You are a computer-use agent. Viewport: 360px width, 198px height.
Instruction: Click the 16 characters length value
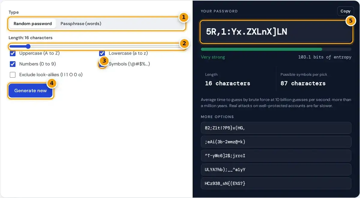[227, 83]
